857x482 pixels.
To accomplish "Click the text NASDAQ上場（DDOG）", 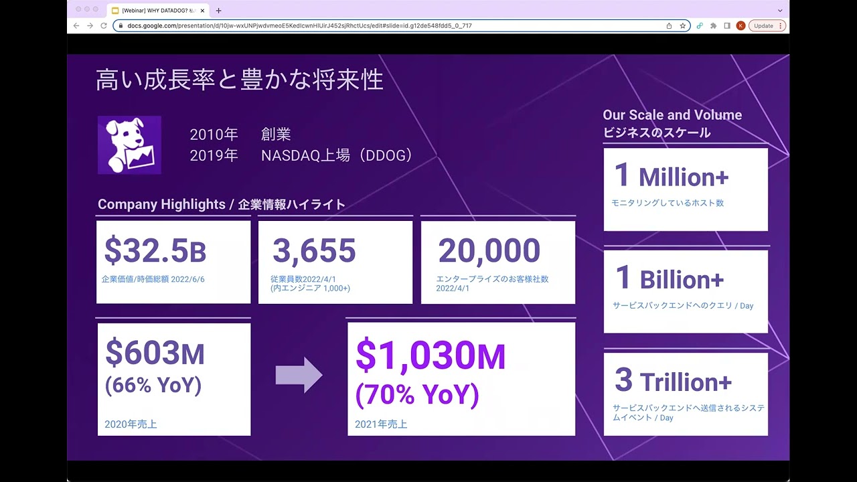I will click(x=337, y=155).
